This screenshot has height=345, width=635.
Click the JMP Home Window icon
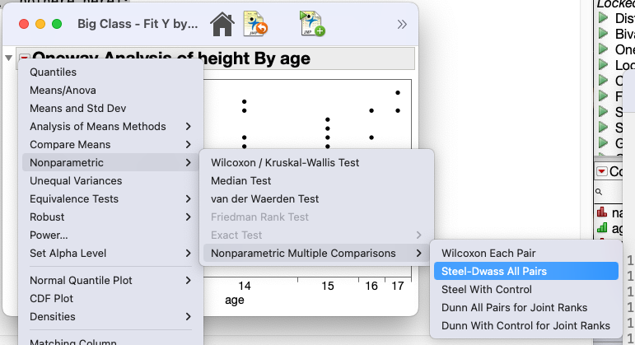[222, 24]
